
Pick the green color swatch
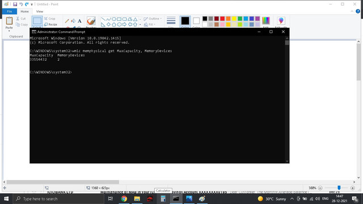240,19
